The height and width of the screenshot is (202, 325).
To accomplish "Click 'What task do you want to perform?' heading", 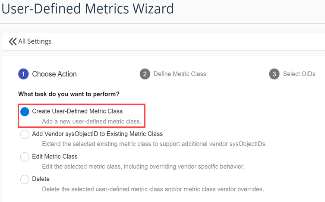I will click(69, 94).
